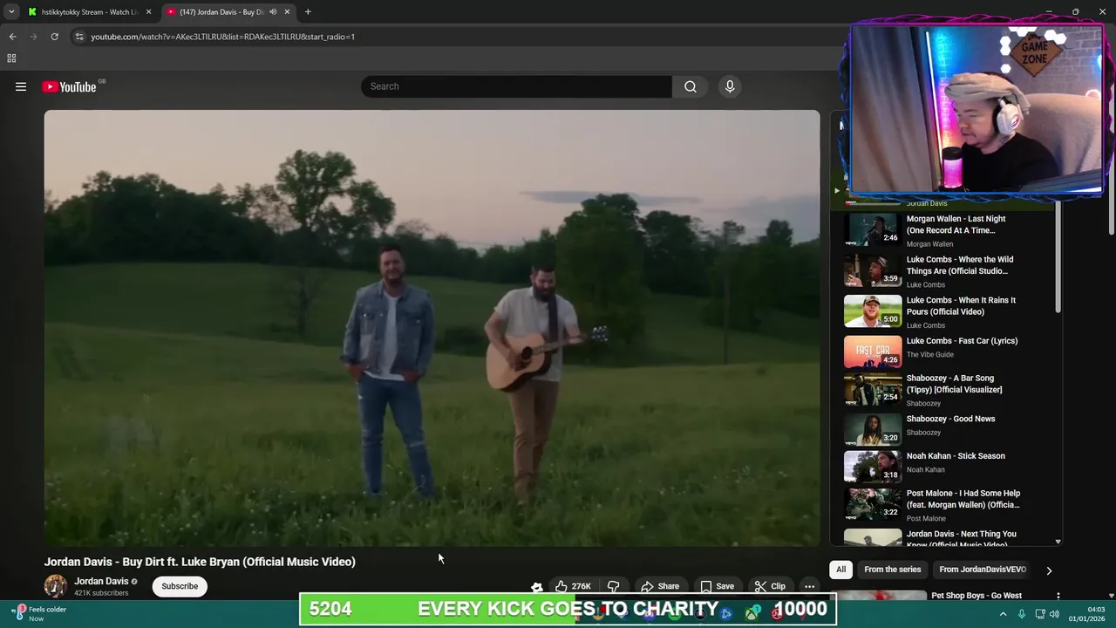Clip the video with the scissors button
The image size is (1116, 628).
(770, 586)
